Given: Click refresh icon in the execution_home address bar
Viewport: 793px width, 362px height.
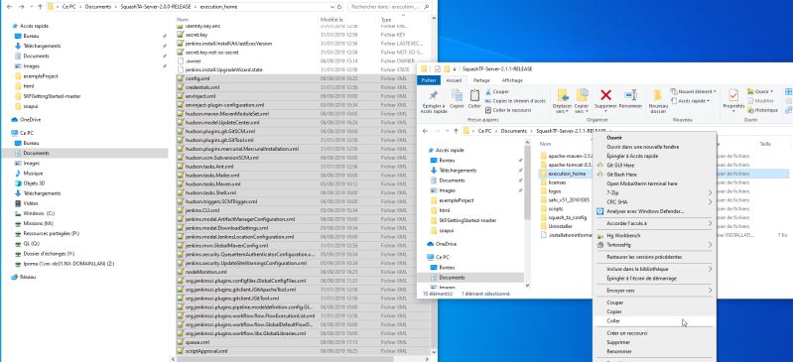Looking at the screenshot, I should [x=340, y=7].
